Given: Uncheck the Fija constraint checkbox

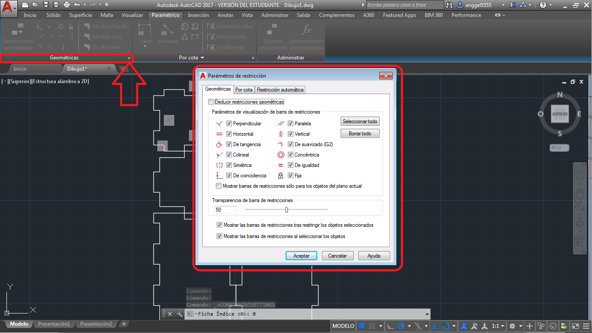Looking at the screenshot, I should click(x=291, y=176).
